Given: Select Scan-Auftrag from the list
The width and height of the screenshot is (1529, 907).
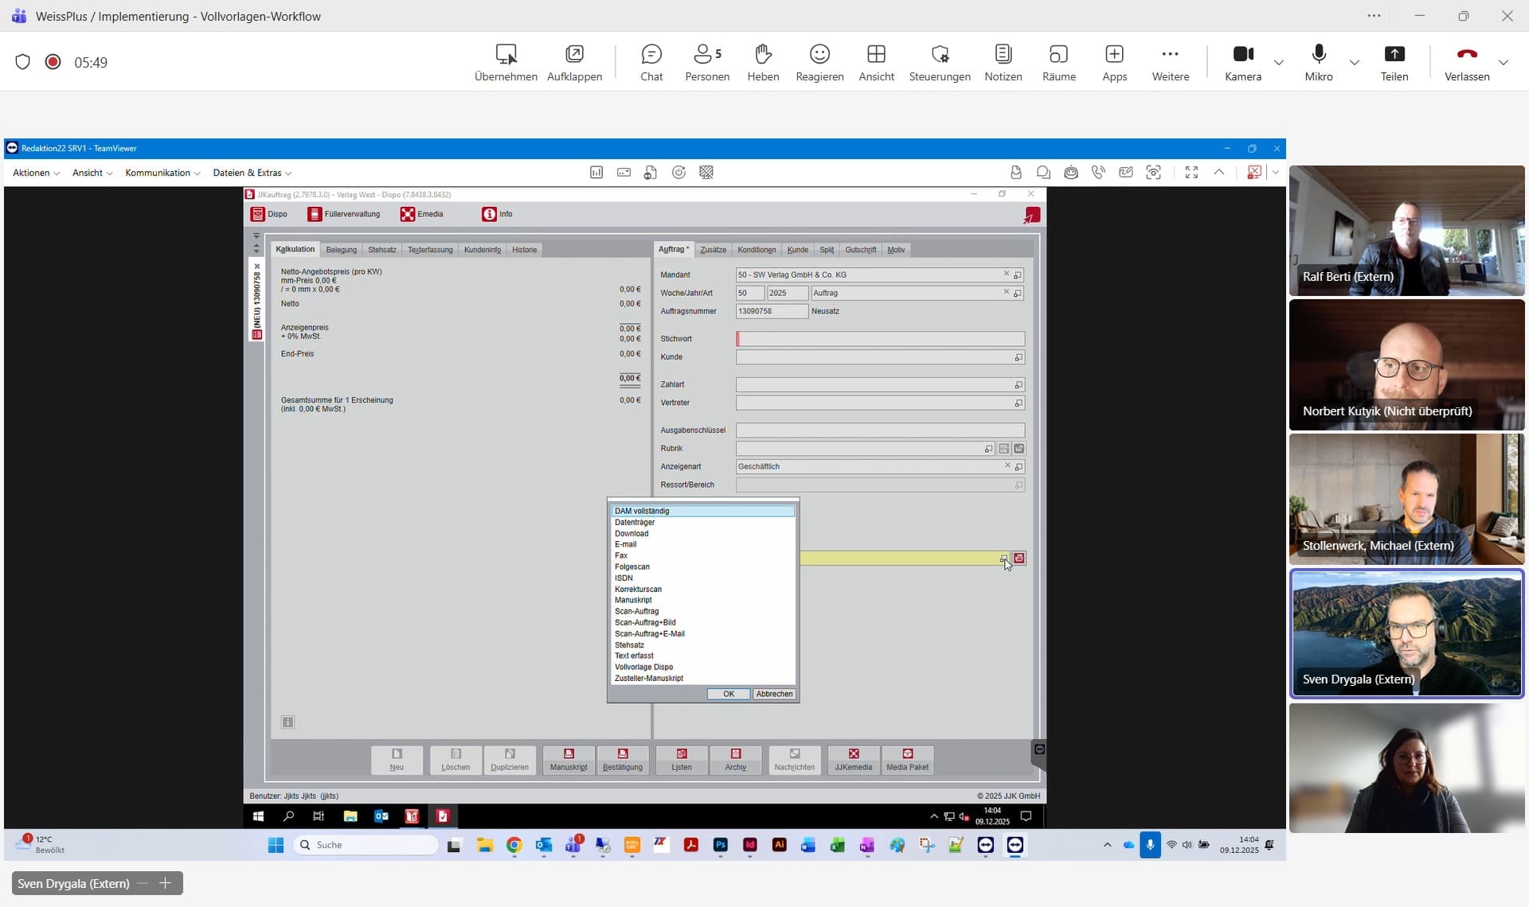Looking at the screenshot, I should tap(636, 611).
